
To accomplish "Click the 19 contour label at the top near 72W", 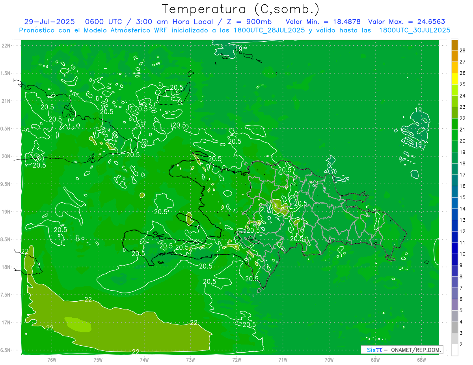I will pyautogui.click(x=238, y=48).
